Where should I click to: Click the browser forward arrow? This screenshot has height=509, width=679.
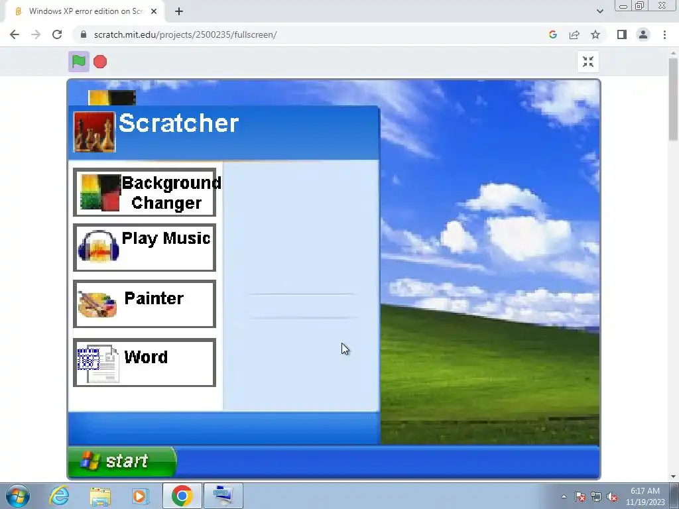coord(36,34)
